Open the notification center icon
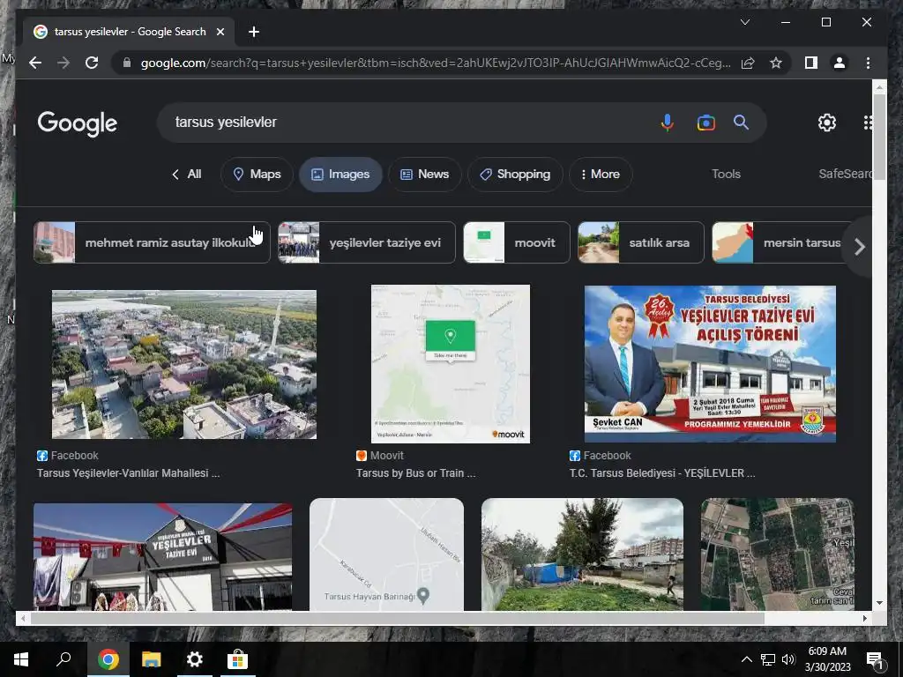This screenshot has width=903, height=677. click(875, 659)
